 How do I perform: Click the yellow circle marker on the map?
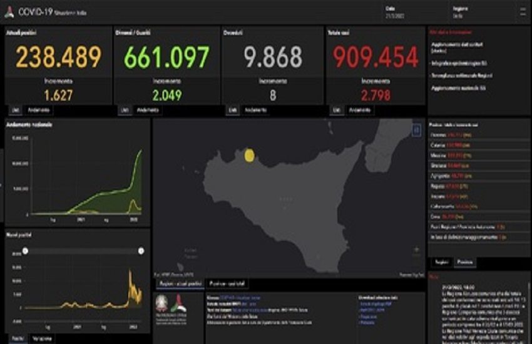(x=248, y=155)
